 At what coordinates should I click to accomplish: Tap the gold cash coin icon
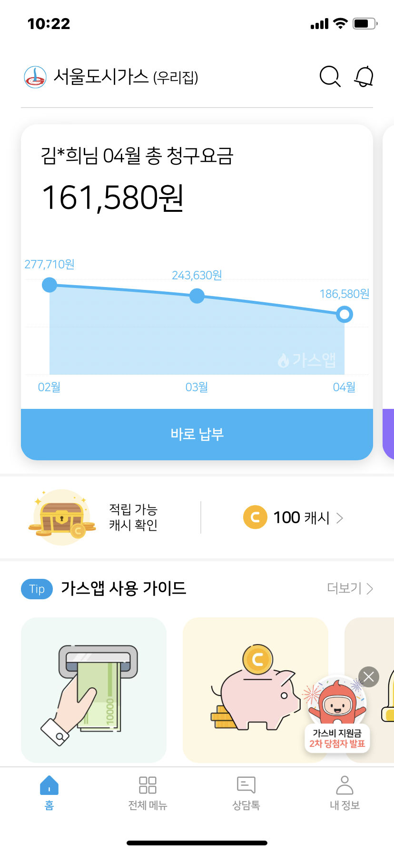(x=255, y=517)
